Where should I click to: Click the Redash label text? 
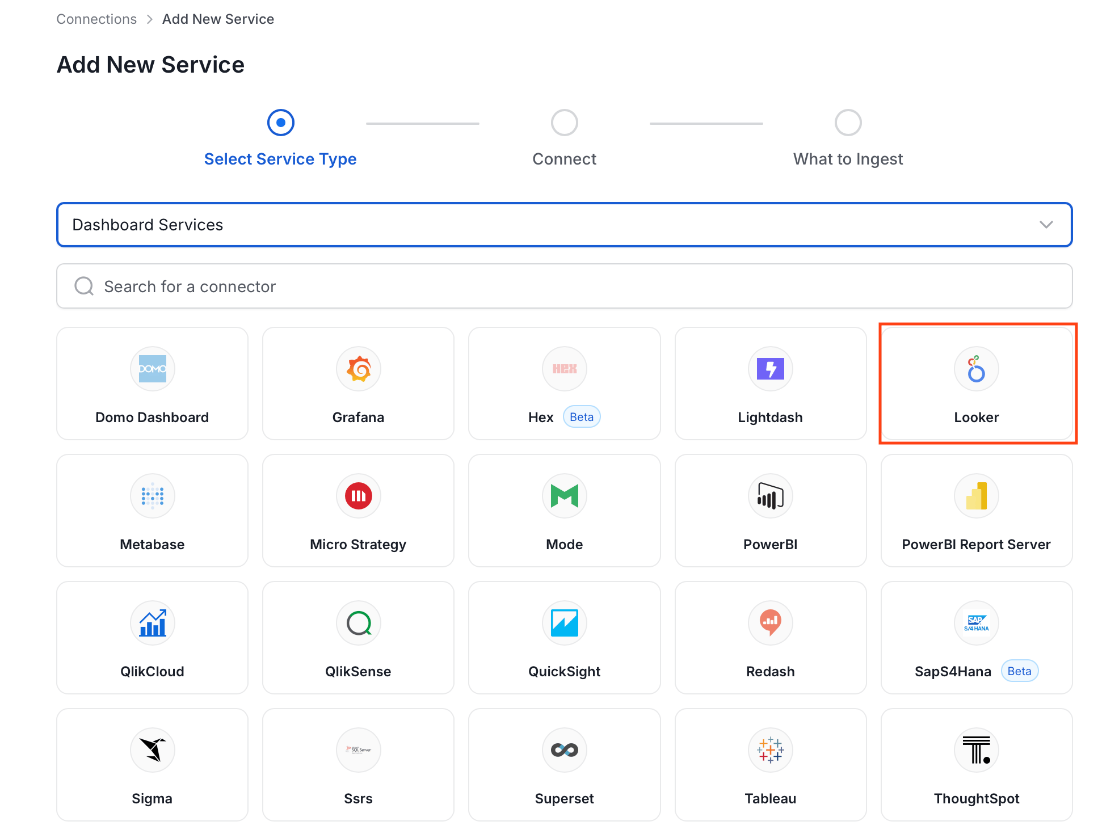coord(770,672)
